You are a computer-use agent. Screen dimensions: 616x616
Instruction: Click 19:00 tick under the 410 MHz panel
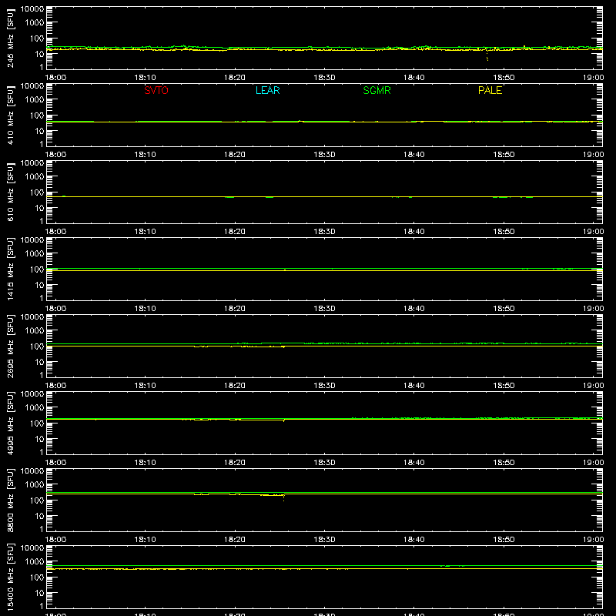tap(593, 155)
